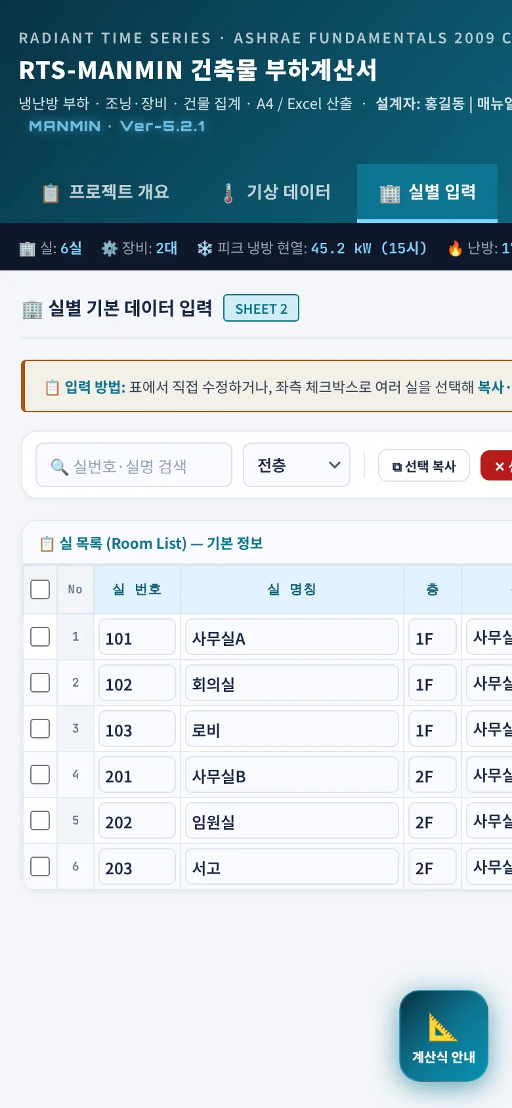This screenshot has height=1108, width=512.
Task: Click the building icon beside 실: 6실
Action: coord(27,249)
